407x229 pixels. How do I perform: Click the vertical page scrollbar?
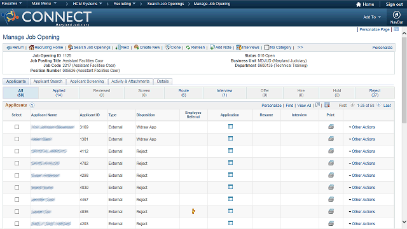click(404, 128)
